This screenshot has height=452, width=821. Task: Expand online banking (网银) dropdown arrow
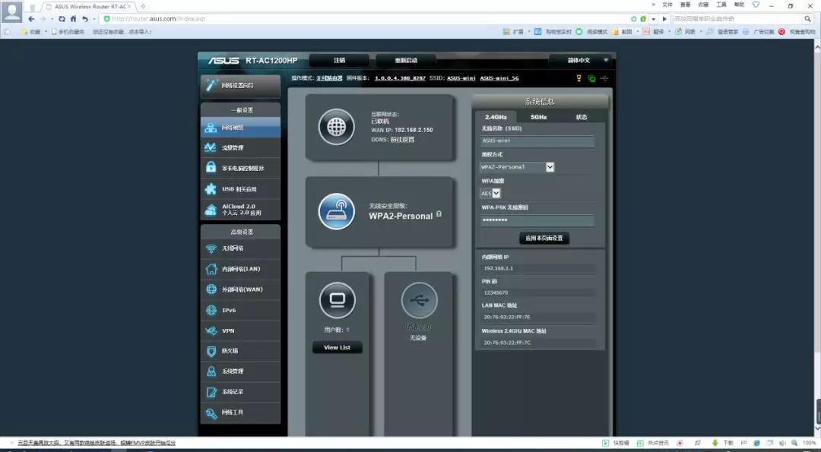click(x=701, y=31)
